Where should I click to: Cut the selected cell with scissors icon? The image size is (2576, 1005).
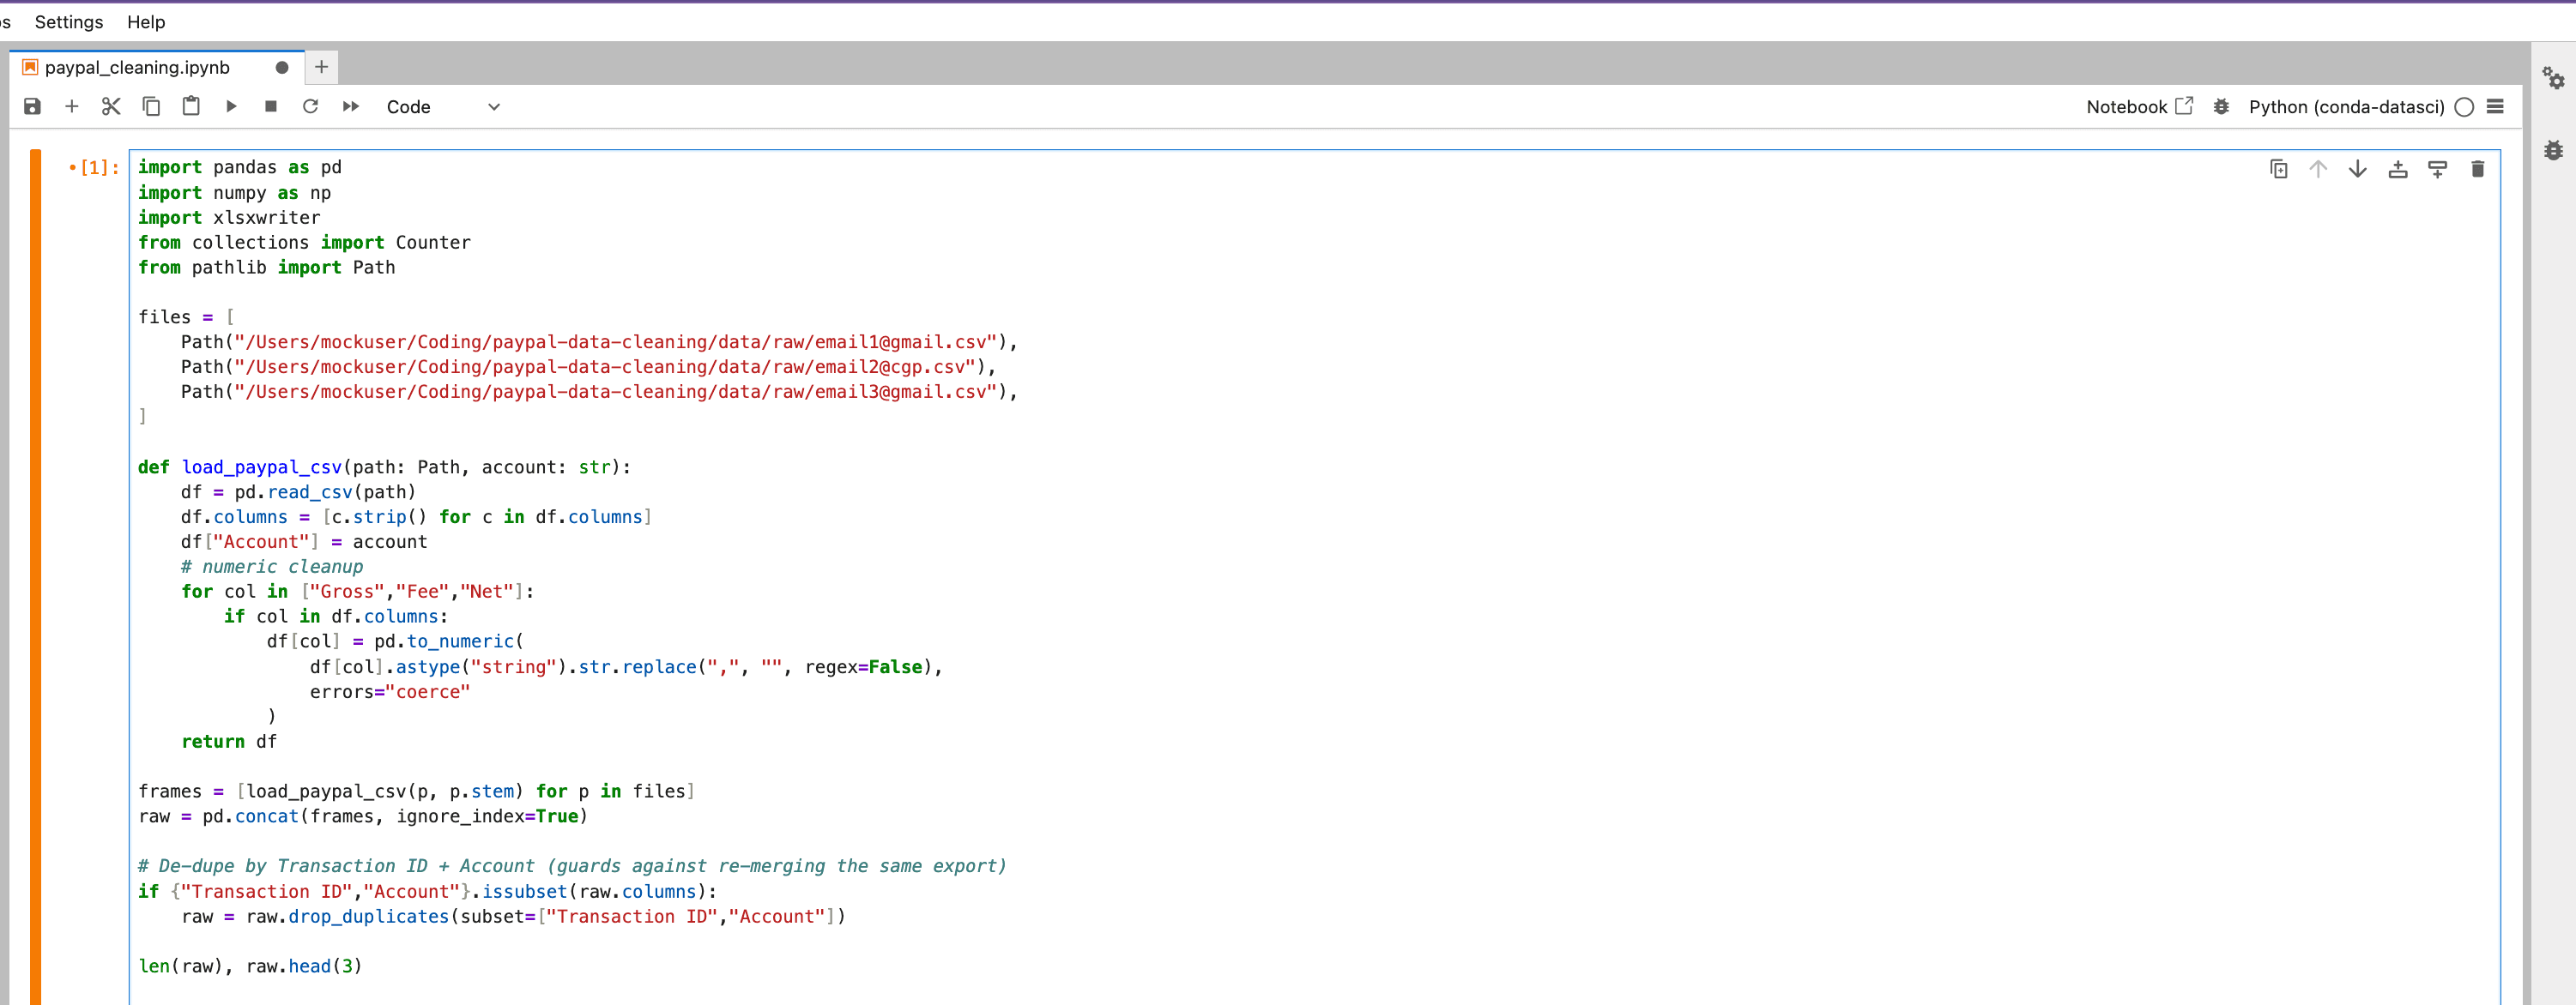pos(111,105)
